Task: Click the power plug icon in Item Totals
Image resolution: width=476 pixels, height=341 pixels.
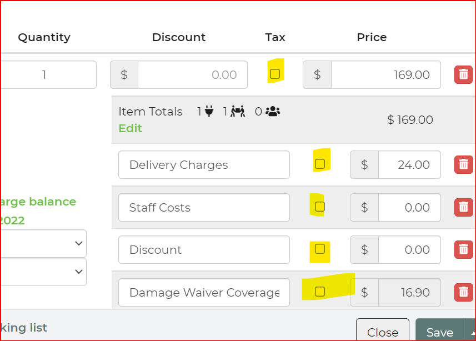Action: coord(209,112)
